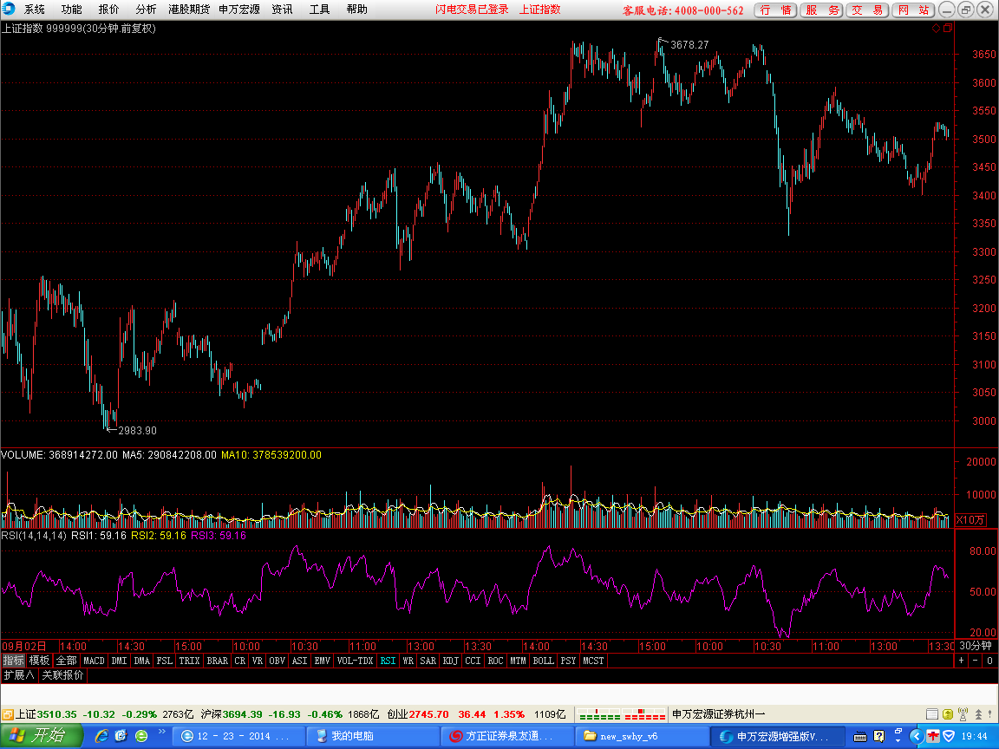The height and width of the screenshot is (749, 999).
Task: Switch to the MACD indicator
Action: tap(94, 661)
